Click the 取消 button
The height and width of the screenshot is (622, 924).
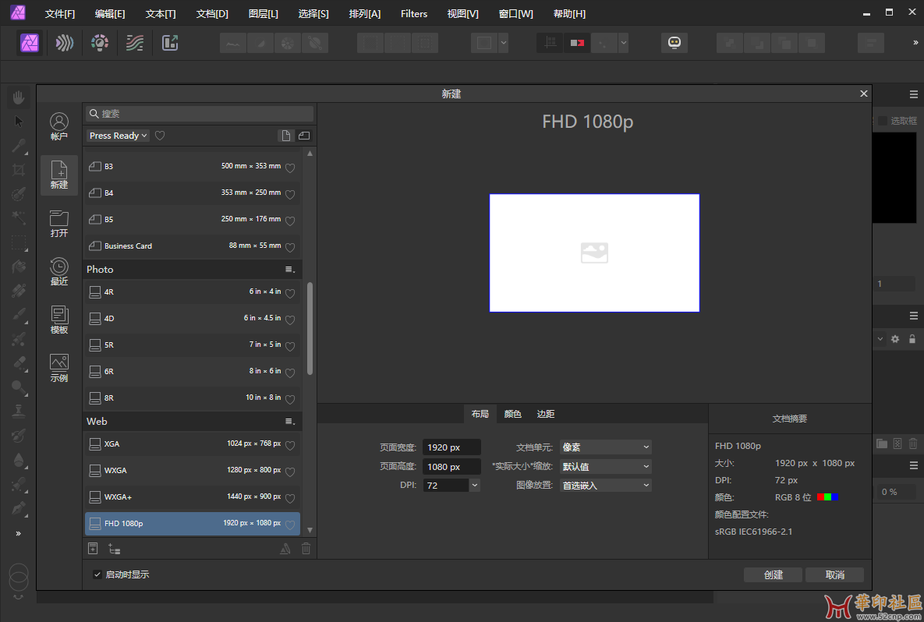point(834,575)
